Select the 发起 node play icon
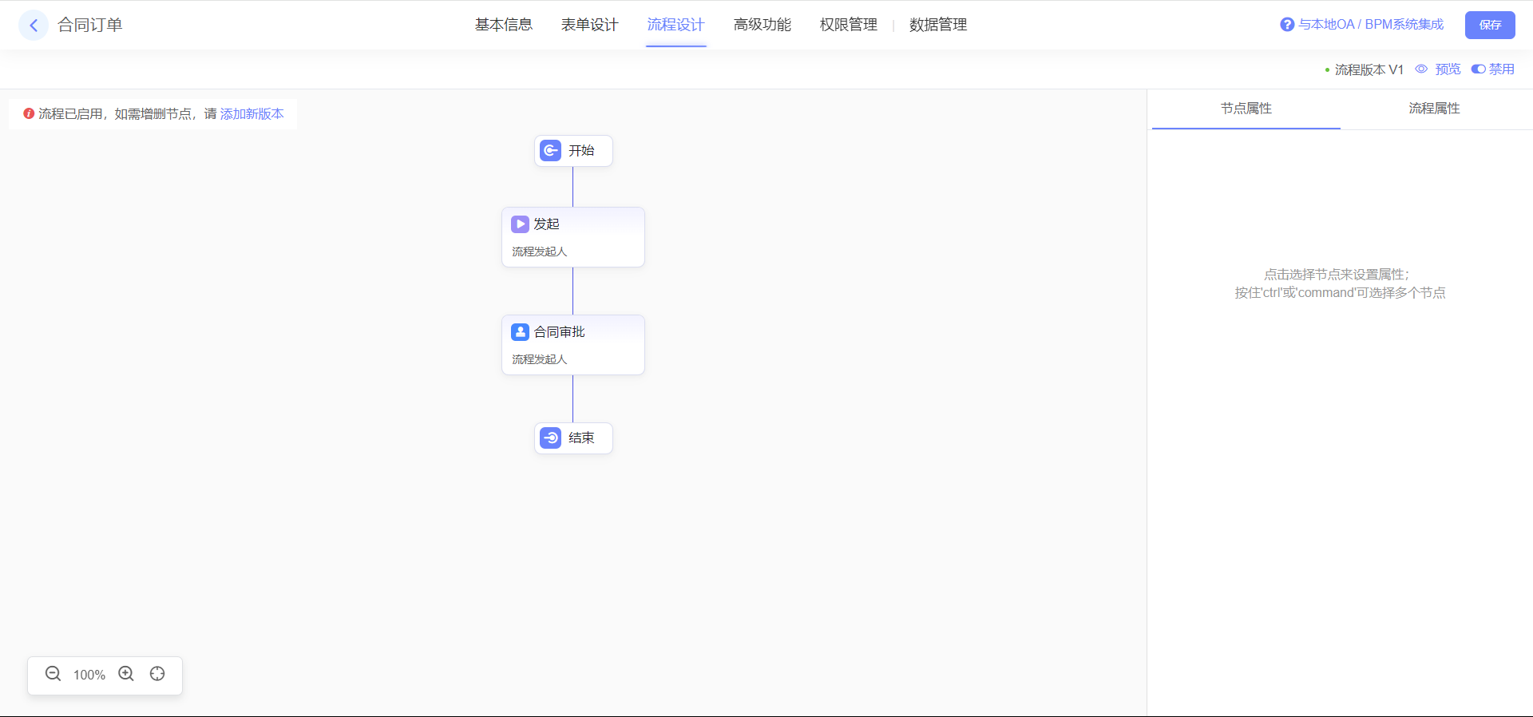This screenshot has height=717, width=1533. point(520,224)
